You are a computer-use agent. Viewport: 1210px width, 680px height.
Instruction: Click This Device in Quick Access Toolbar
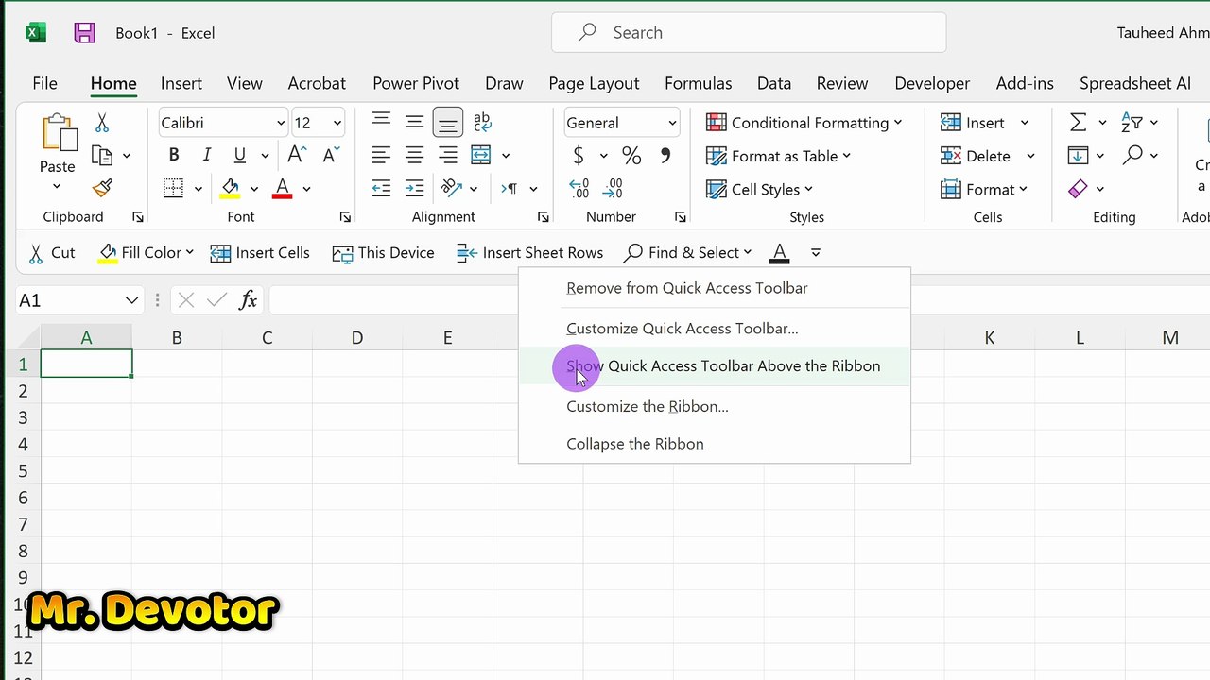coord(383,252)
